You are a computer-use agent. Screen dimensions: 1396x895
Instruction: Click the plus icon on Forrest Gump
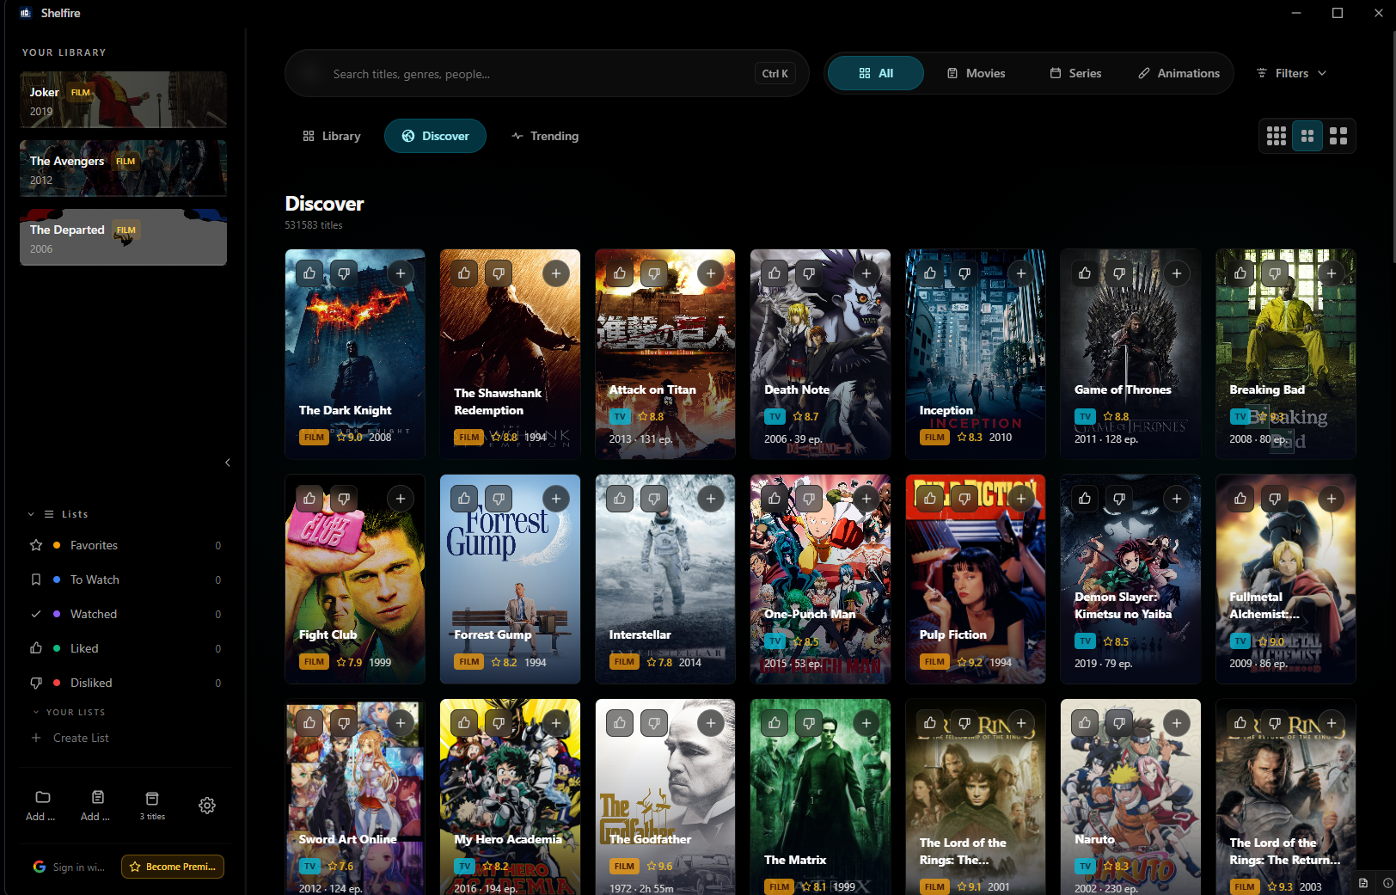[556, 499]
